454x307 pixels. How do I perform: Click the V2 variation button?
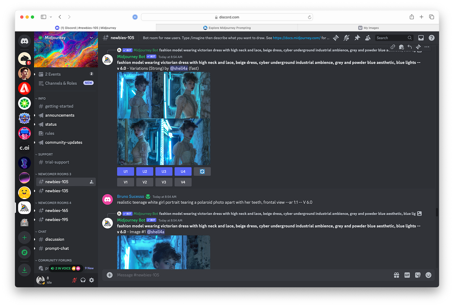(145, 182)
